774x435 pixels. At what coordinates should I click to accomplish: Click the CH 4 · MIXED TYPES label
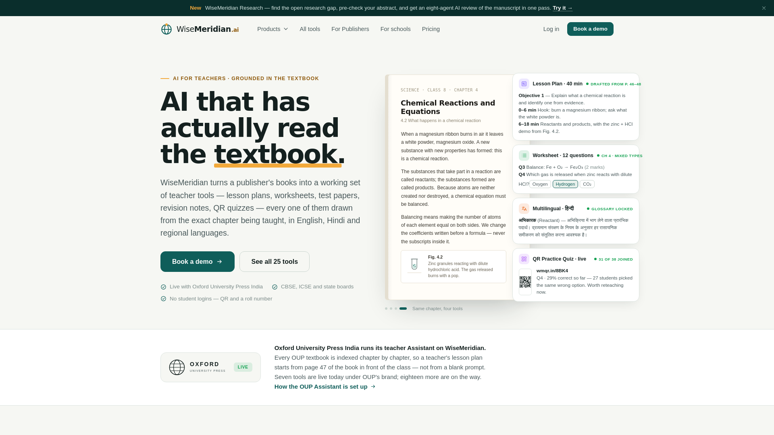click(620, 156)
